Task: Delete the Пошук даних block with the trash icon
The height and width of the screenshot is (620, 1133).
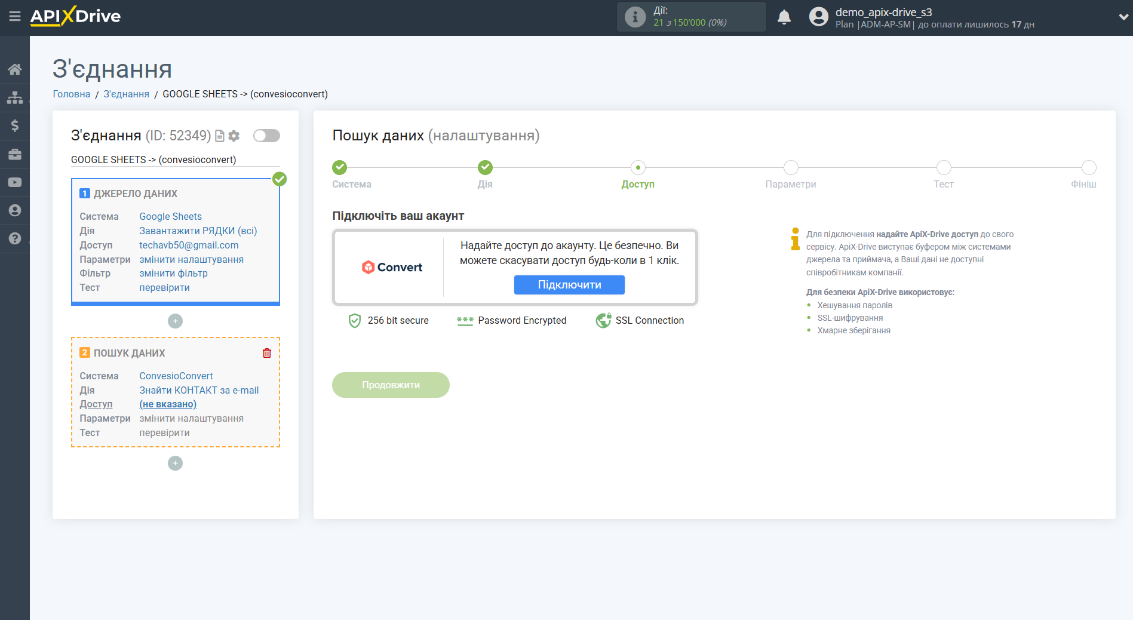Action: tap(267, 353)
